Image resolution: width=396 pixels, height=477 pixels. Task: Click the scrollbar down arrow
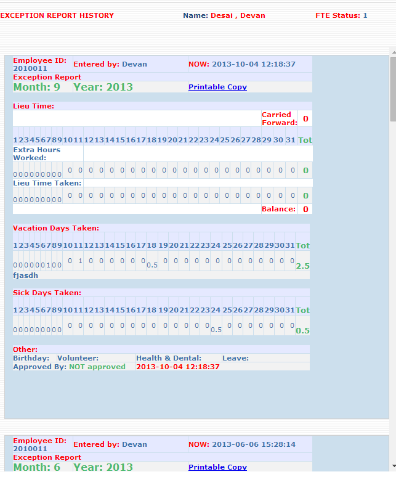(392, 467)
